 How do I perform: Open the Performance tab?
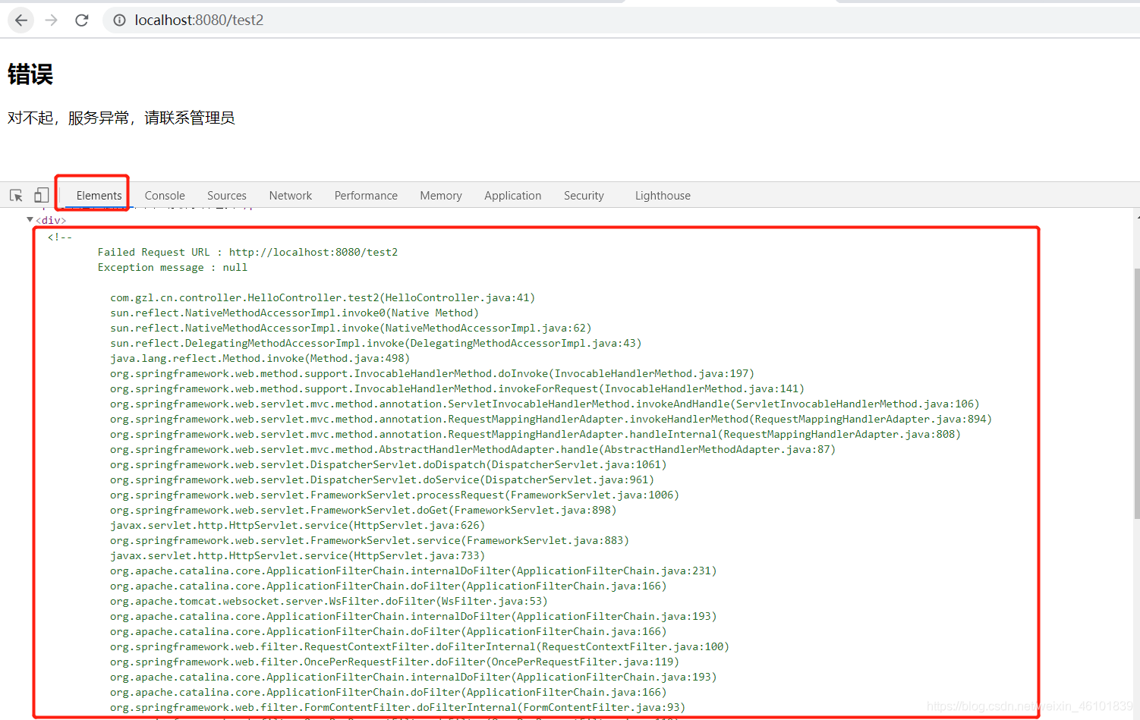(x=366, y=196)
